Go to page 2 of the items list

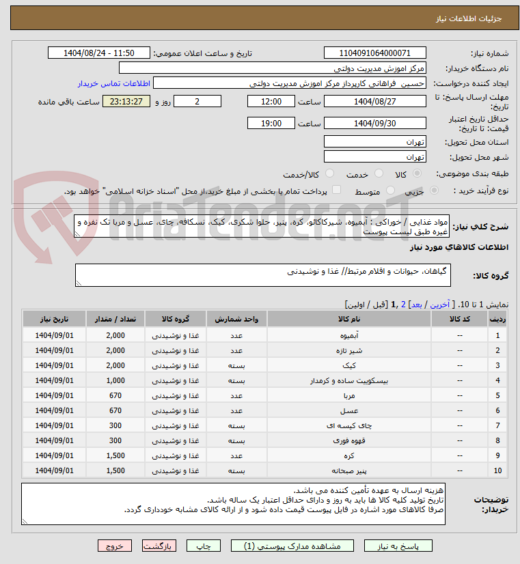coord(403,305)
